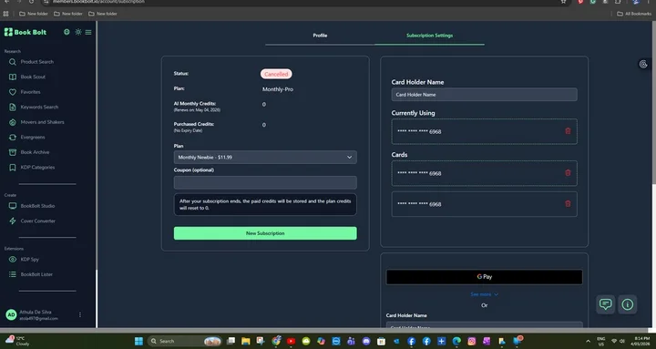The image size is (656, 349).
Task: Click the Card Holder Name field
Action: tap(484, 95)
